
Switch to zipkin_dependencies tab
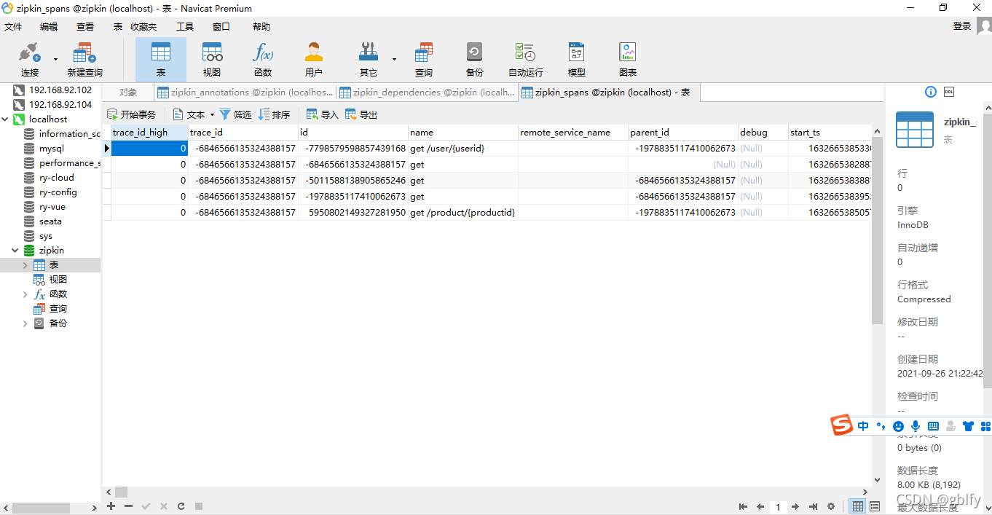pos(428,93)
